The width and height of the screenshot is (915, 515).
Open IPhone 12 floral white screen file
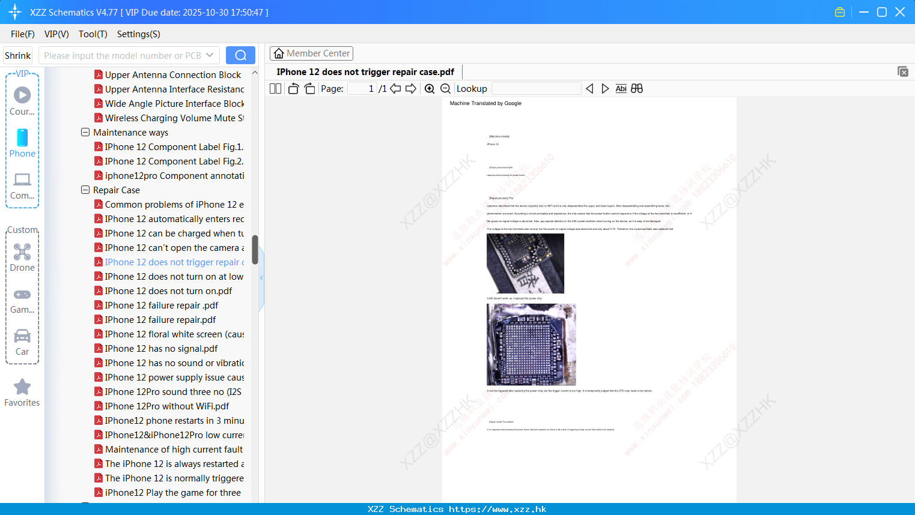pos(169,334)
